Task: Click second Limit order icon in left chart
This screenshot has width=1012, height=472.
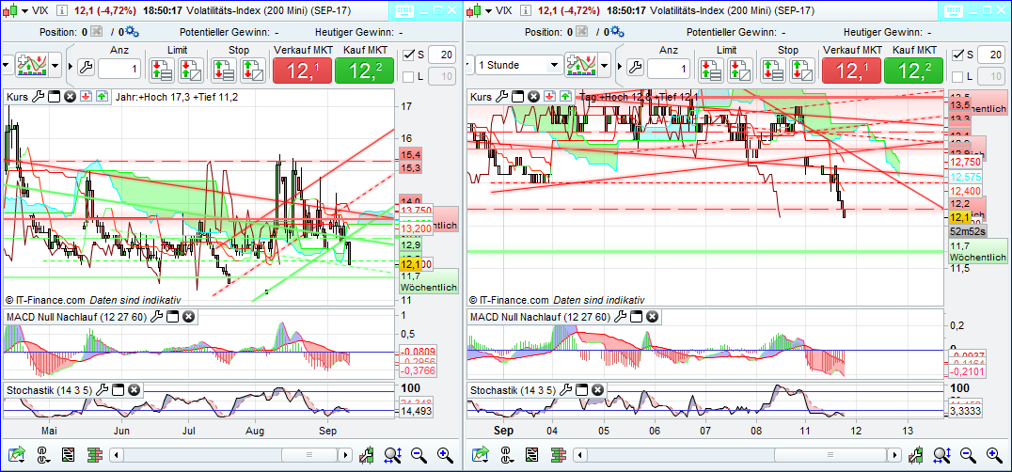Action: pos(190,70)
